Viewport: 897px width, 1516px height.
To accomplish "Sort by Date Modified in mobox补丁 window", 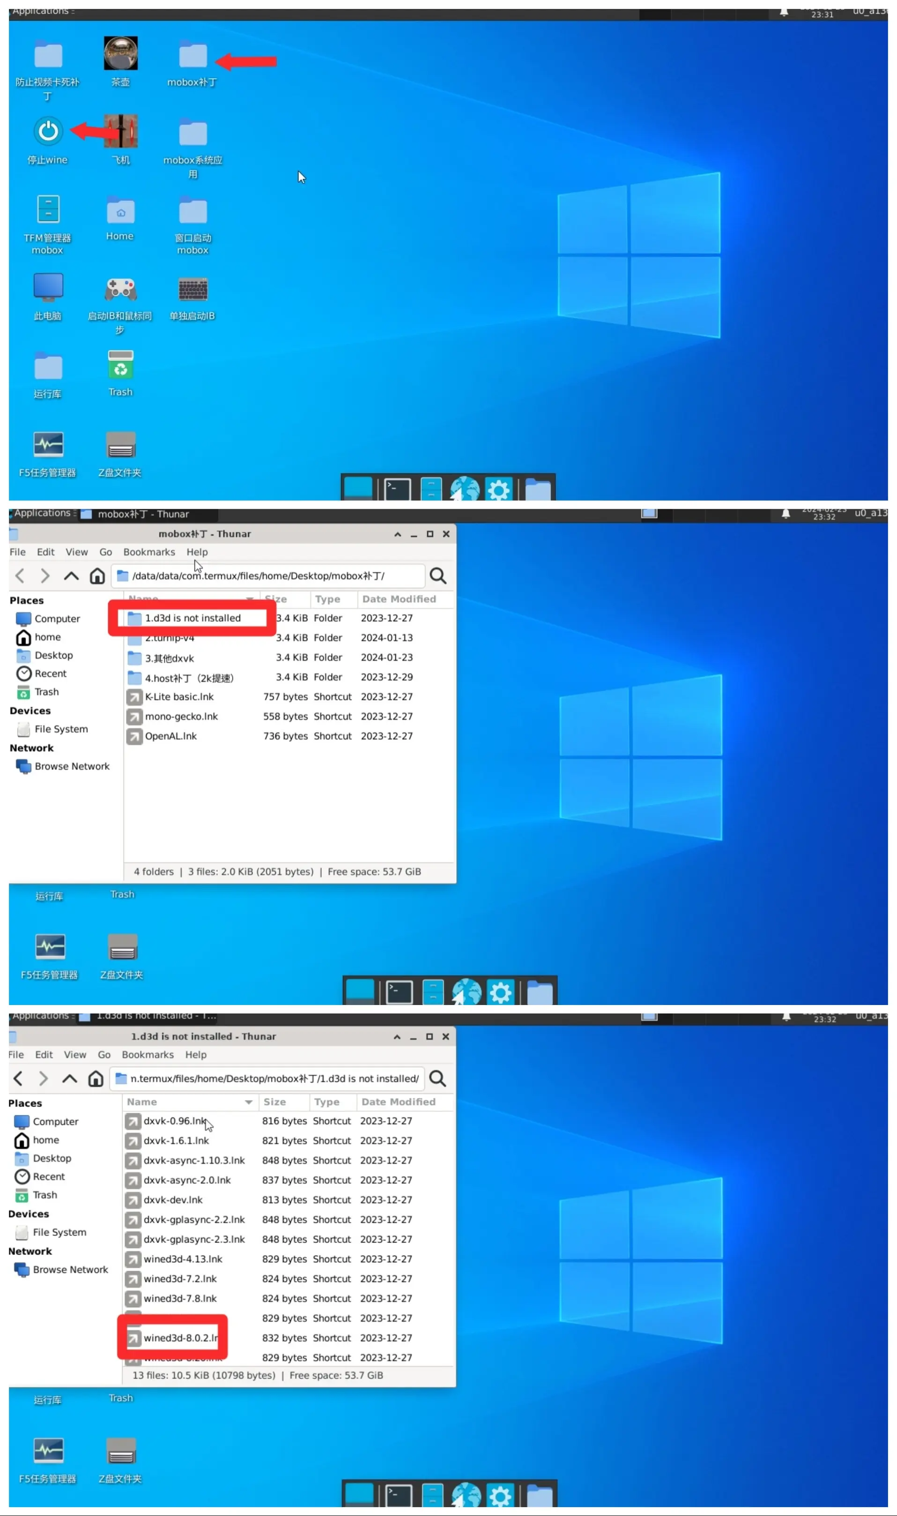I will [x=399, y=599].
